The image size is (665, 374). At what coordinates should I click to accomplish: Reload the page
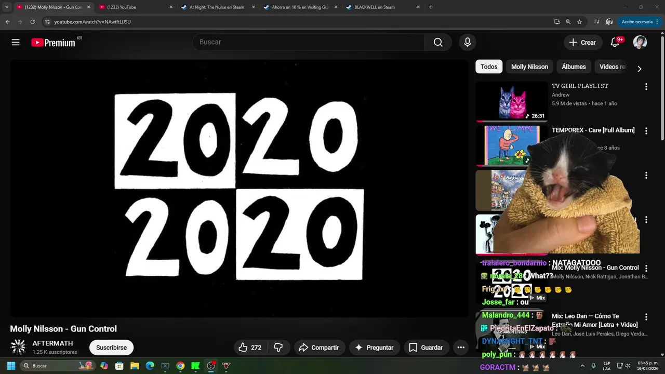[x=32, y=22]
